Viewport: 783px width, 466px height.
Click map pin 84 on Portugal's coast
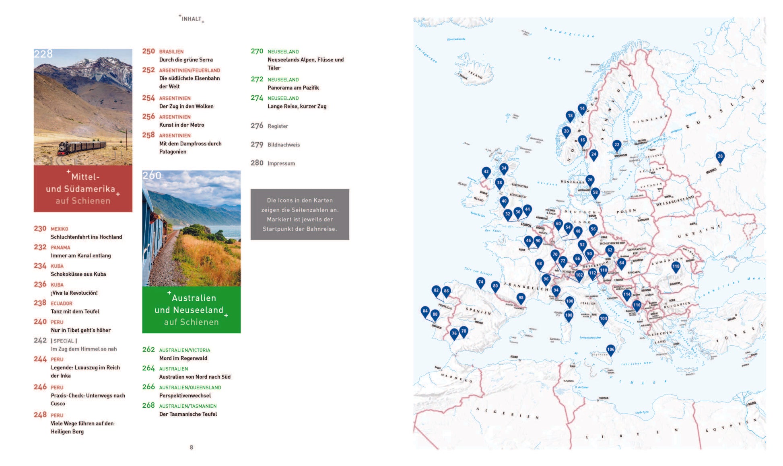425,311
